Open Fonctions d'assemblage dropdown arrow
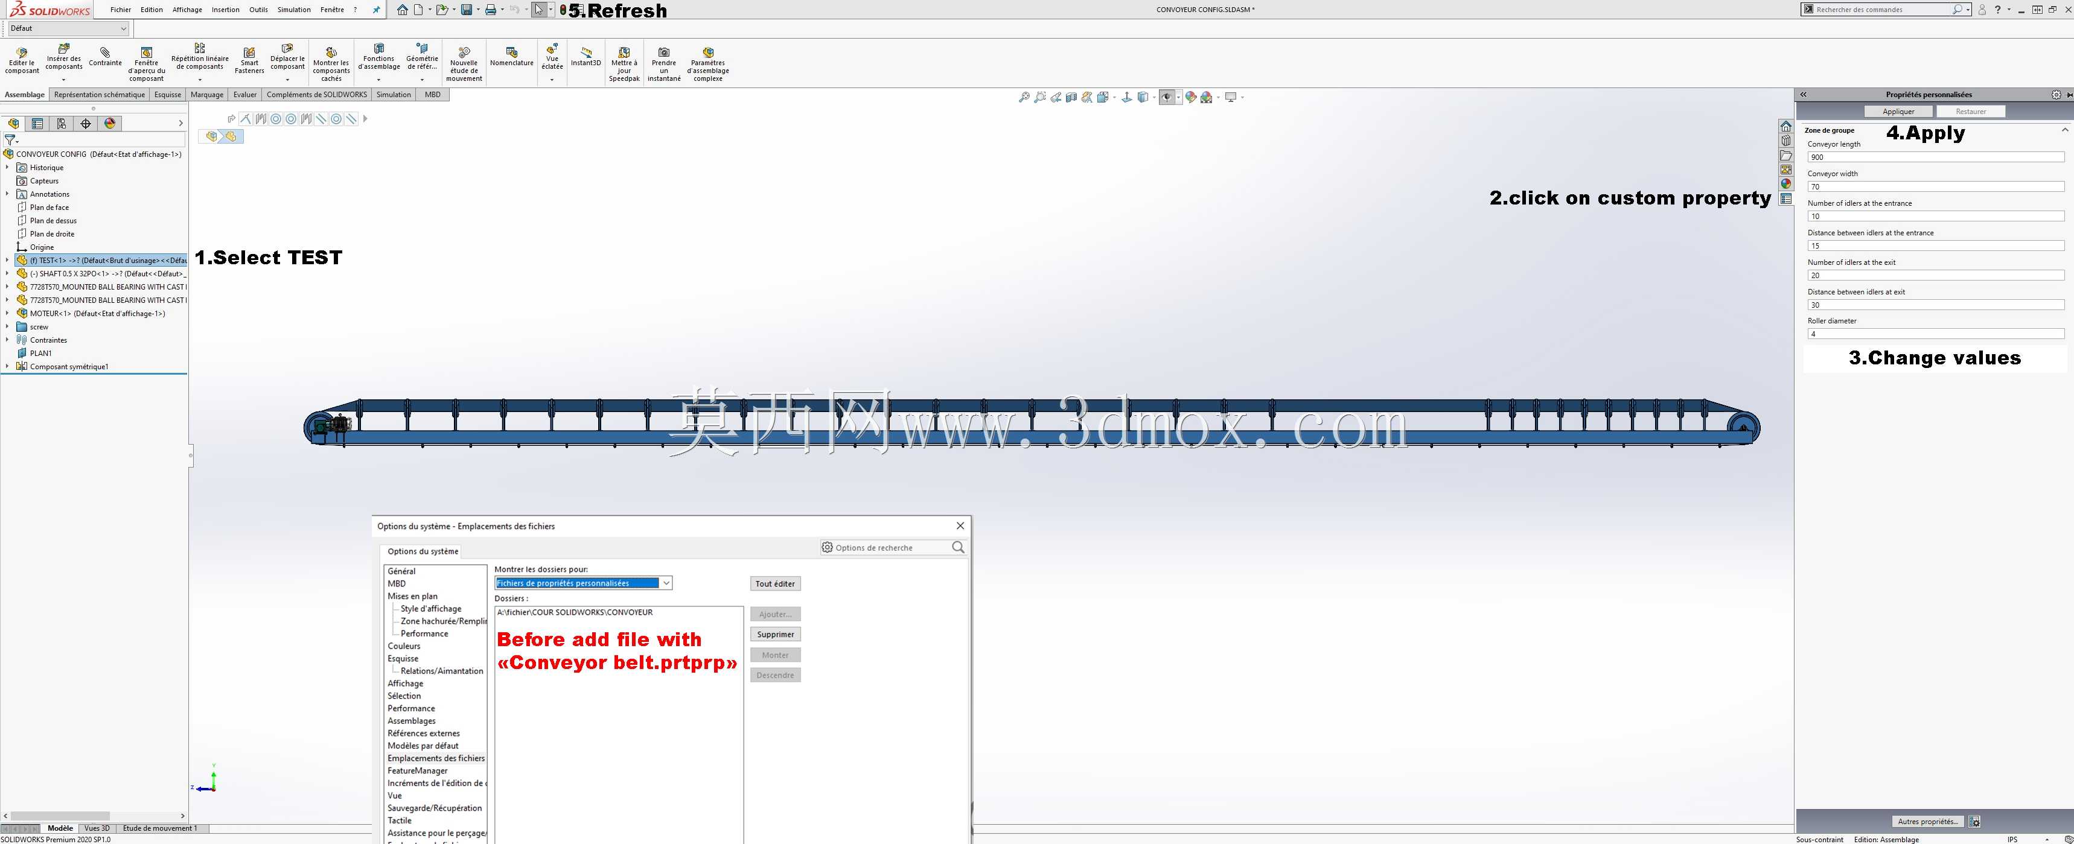This screenshot has height=844, width=2074. (x=378, y=80)
